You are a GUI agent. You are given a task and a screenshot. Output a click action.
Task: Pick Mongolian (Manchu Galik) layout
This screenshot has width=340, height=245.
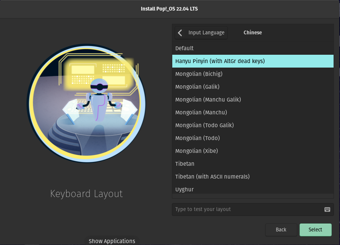[x=253, y=100]
